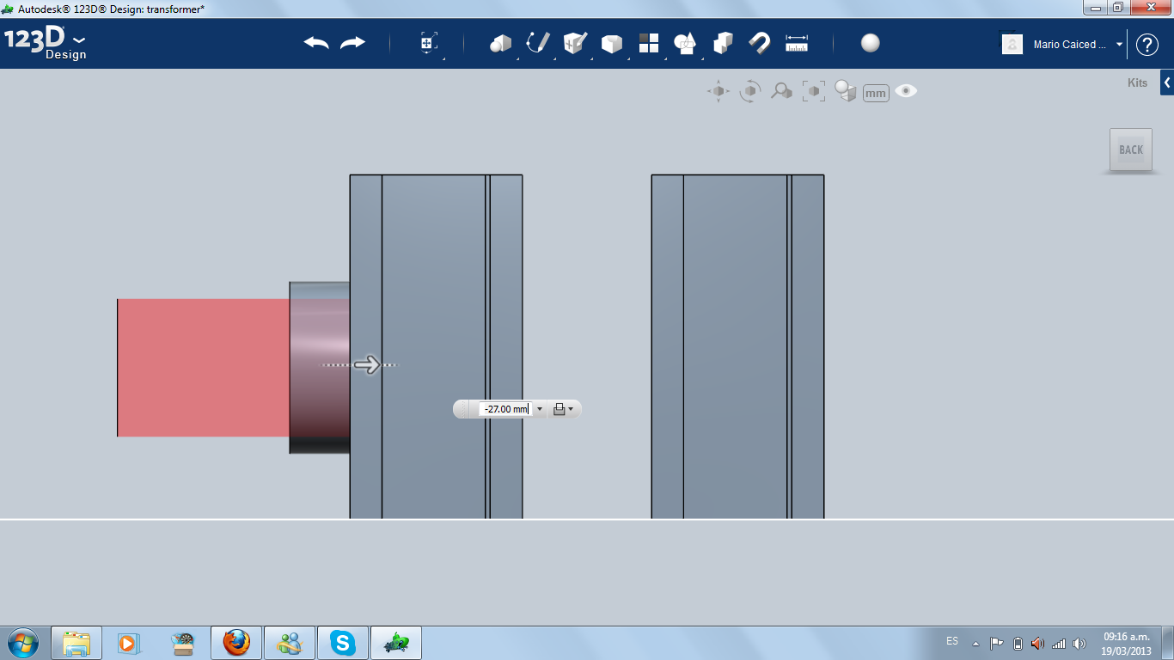This screenshot has height=660, width=1174.
Task: Expand the Mario Caiced account dropdown
Action: tap(1119, 45)
